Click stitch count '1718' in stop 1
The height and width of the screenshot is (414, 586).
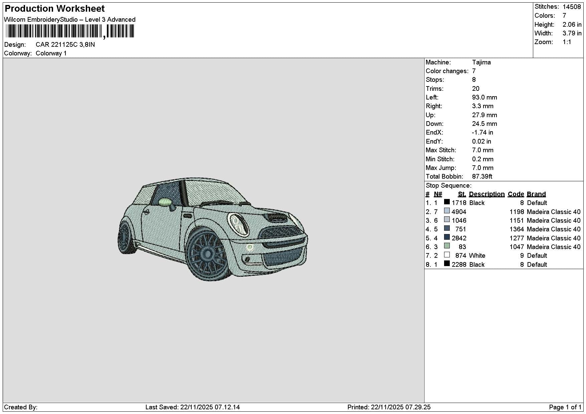(x=459, y=203)
